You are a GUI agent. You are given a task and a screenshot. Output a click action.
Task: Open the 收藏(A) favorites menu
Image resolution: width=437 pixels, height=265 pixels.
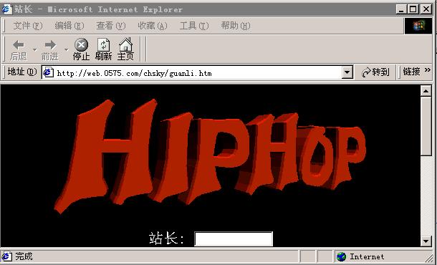click(x=152, y=26)
